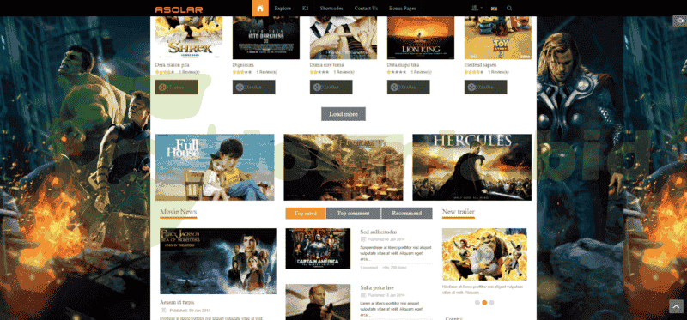Rate the Lion King using its stars
Image resolution: width=687 pixels, height=320 pixels.
[396, 72]
